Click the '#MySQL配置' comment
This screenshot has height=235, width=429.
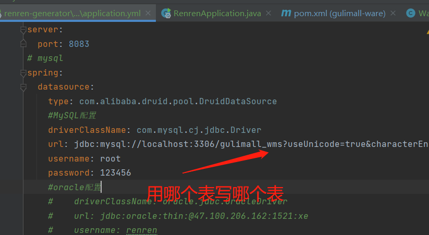click(72, 116)
